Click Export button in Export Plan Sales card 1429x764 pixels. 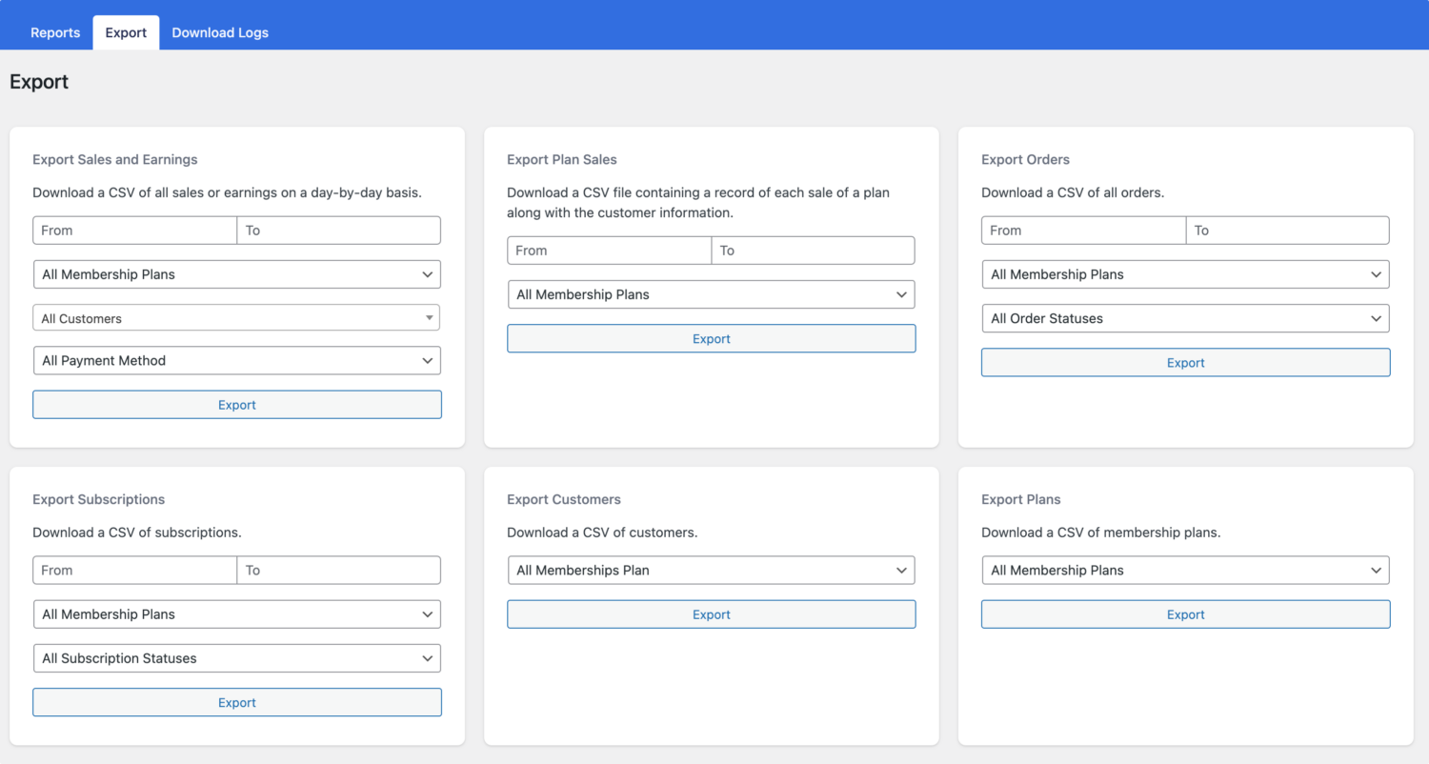[x=712, y=339]
